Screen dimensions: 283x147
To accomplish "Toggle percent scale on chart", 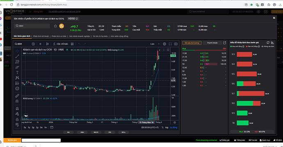I will [x=162, y=127].
